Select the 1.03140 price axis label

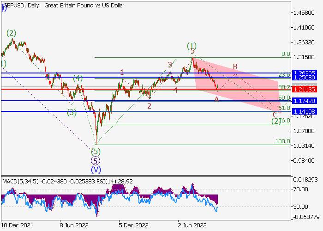(304, 146)
